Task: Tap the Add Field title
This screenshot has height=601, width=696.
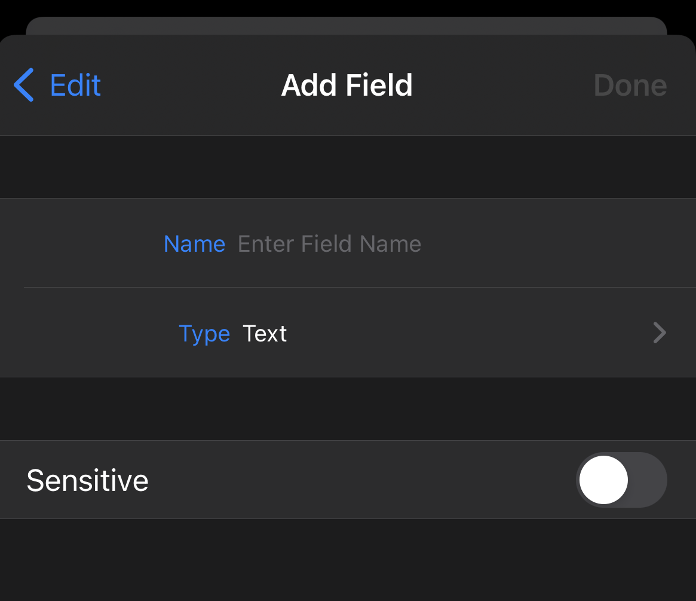Action: pyautogui.click(x=347, y=85)
